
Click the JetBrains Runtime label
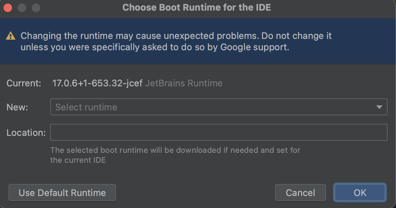tap(185, 83)
